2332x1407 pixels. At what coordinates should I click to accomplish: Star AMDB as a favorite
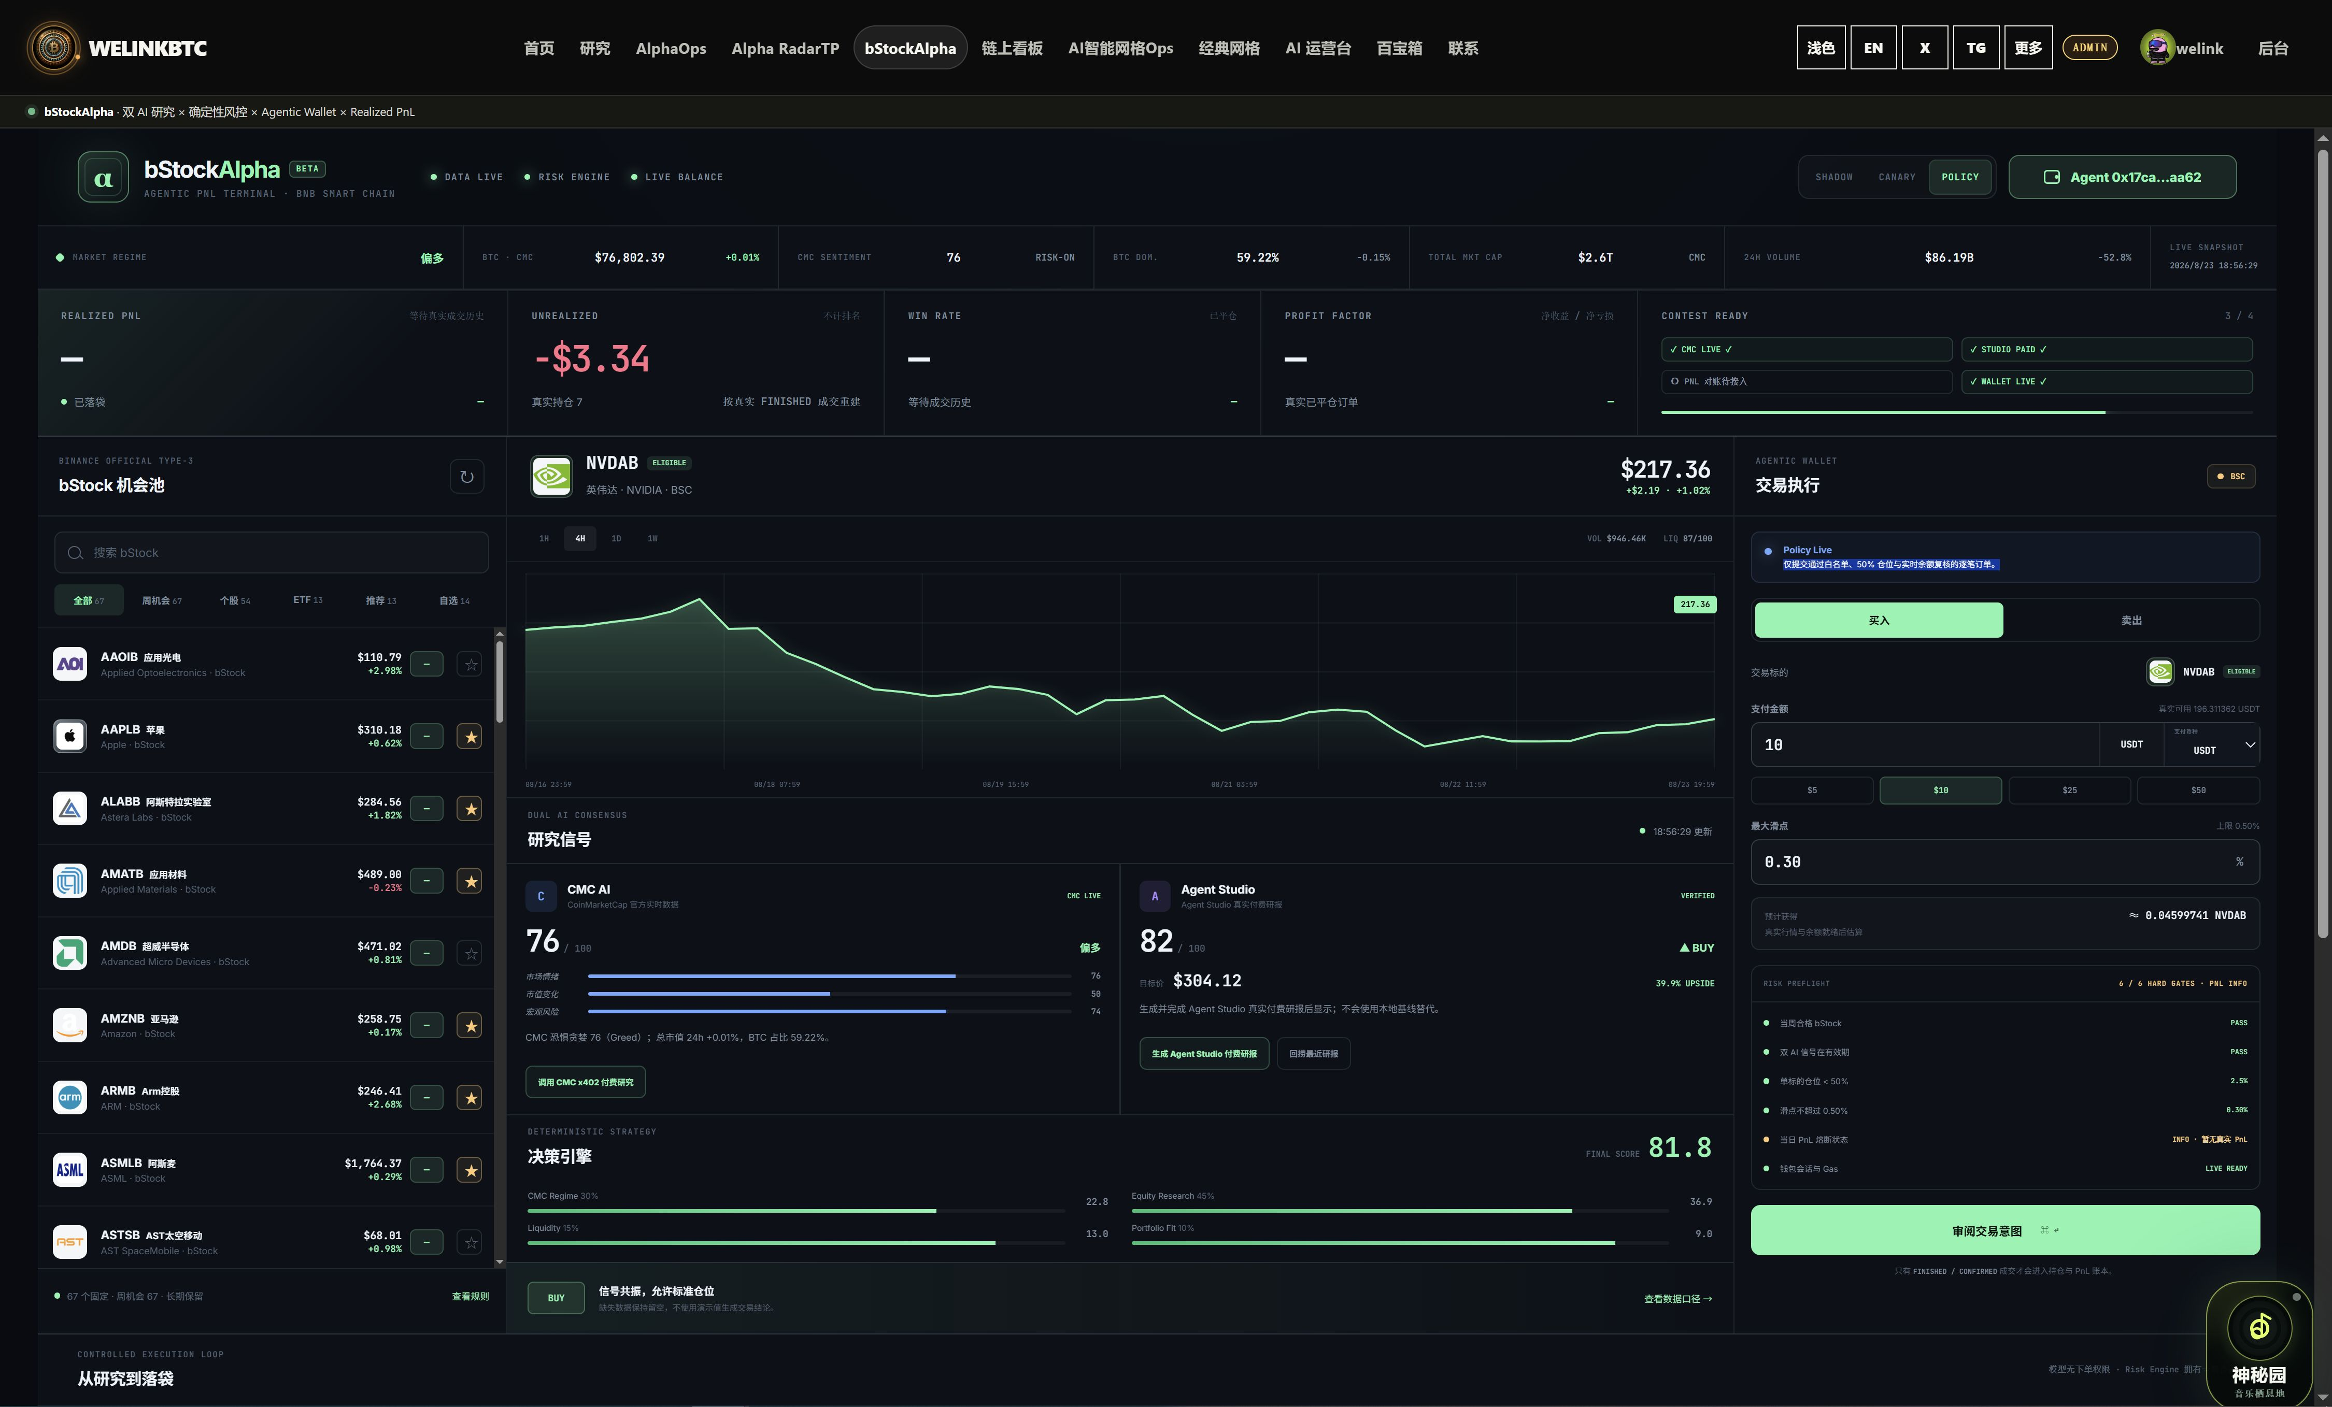click(x=471, y=953)
